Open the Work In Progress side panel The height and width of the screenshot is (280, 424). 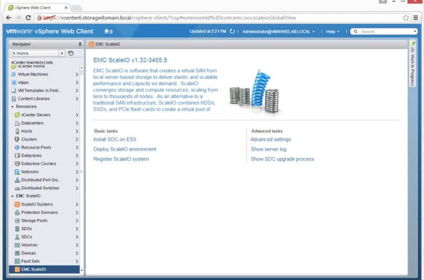[x=412, y=63]
